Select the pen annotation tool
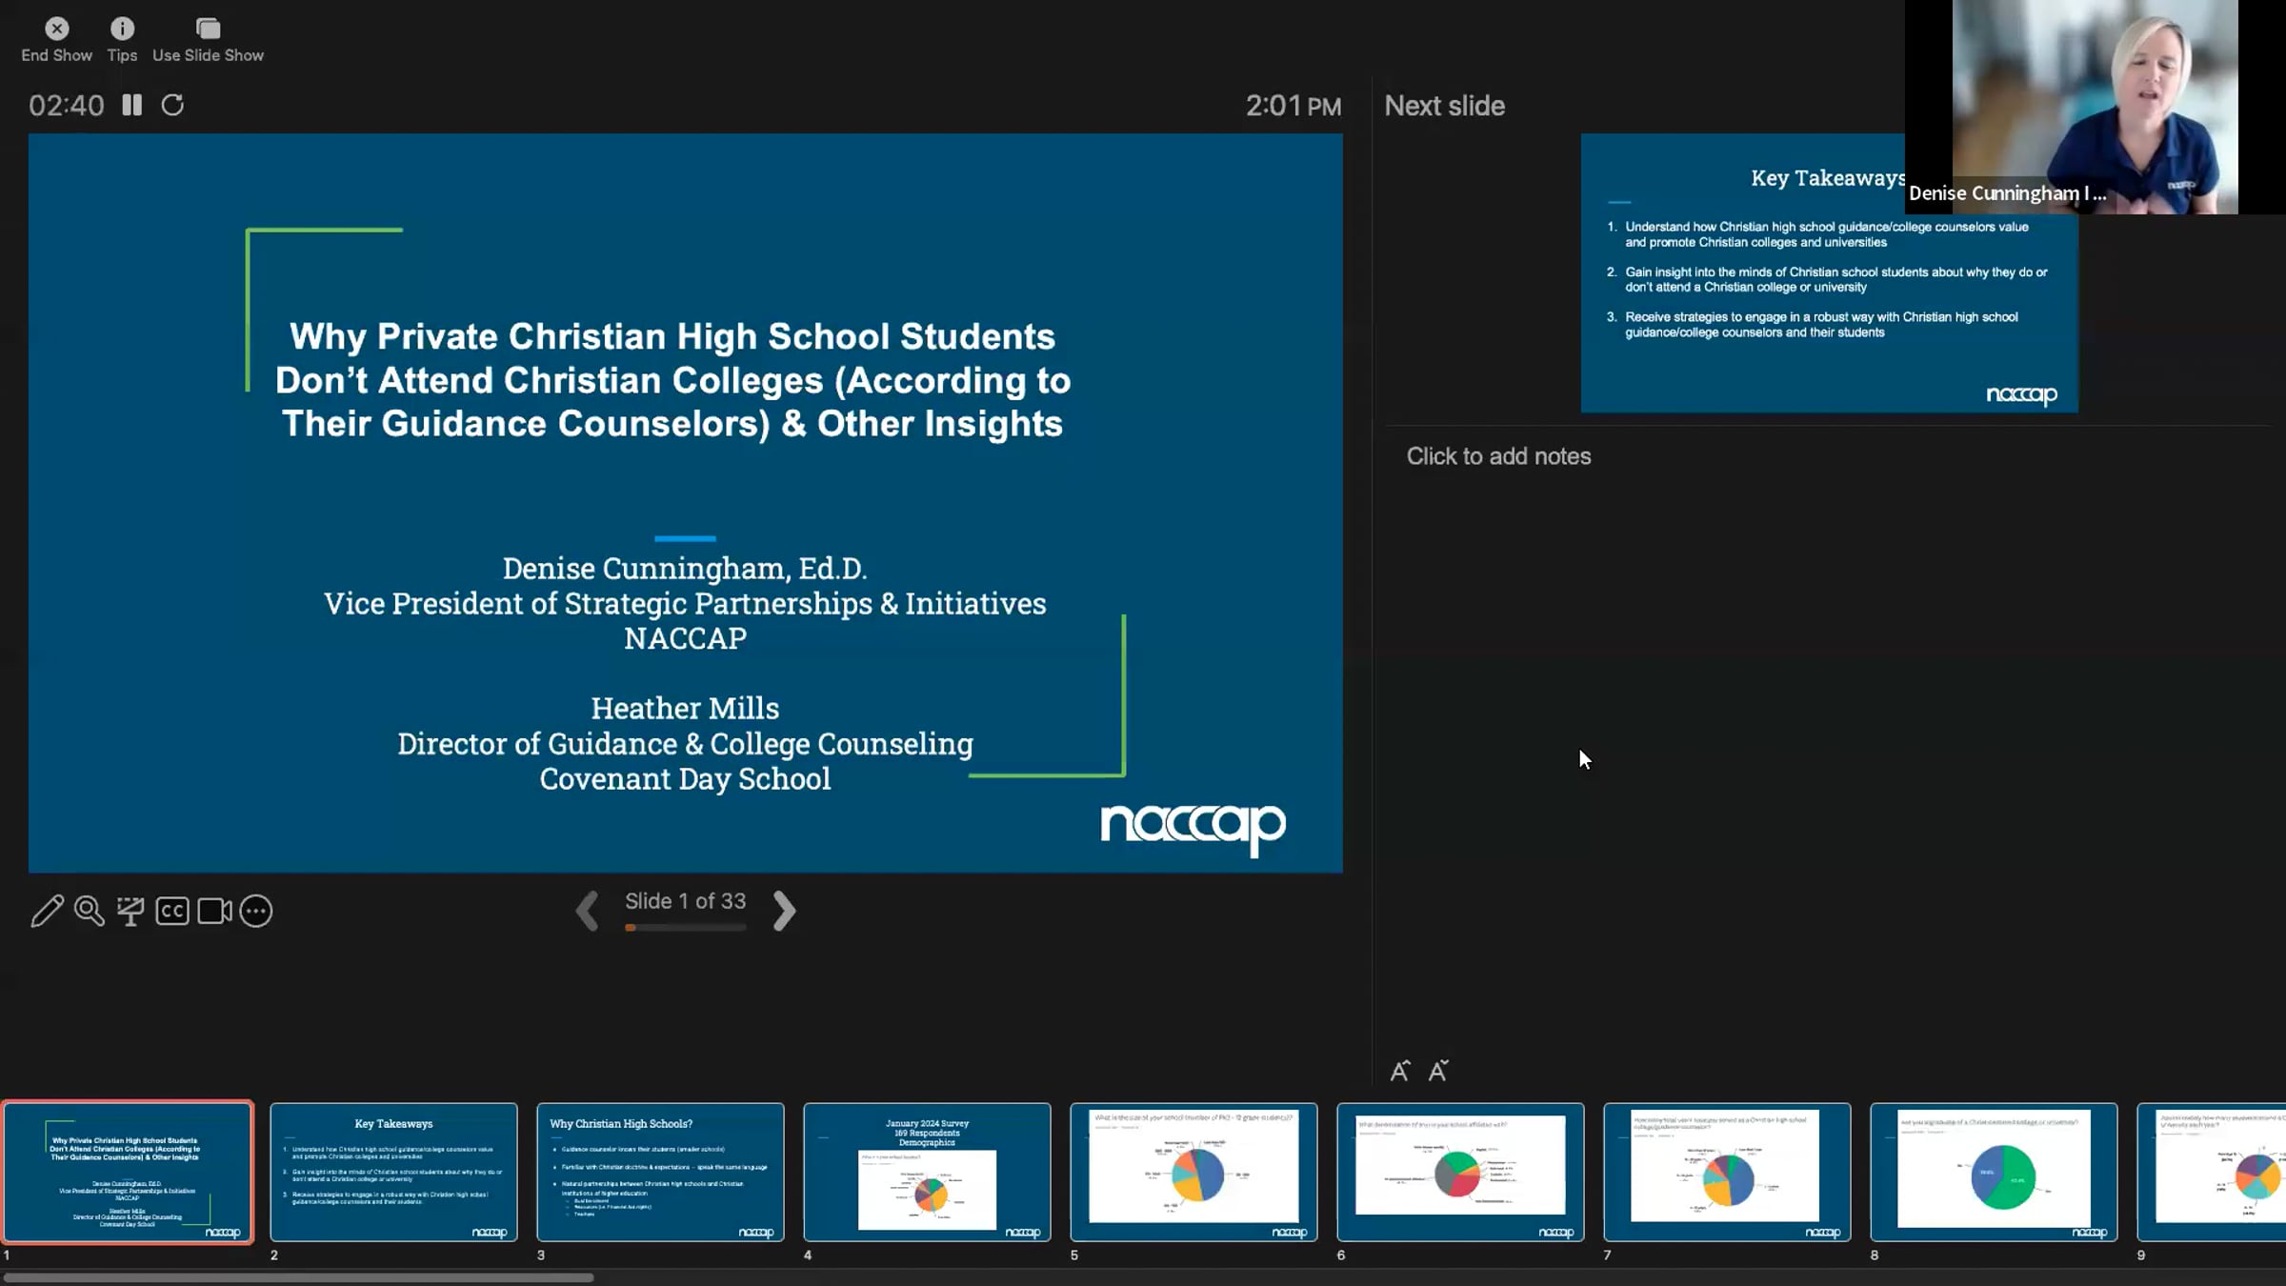Image resolution: width=2286 pixels, height=1286 pixels. 47,912
